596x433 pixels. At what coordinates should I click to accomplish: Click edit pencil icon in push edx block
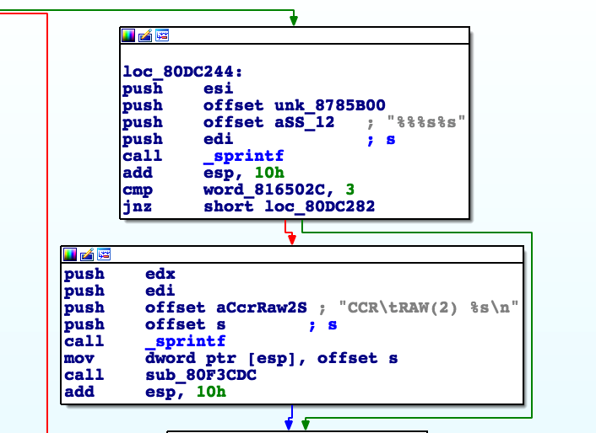[x=87, y=254]
